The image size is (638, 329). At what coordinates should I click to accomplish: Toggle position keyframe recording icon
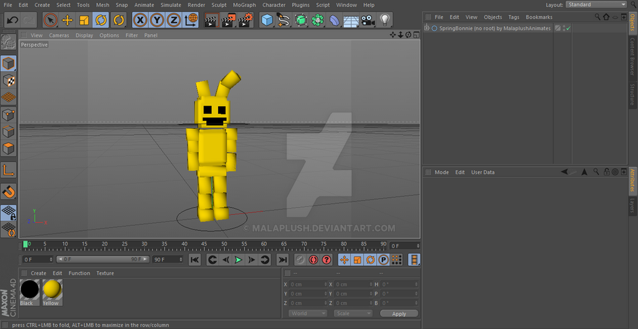pyautogui.click(x=344, y=259)
